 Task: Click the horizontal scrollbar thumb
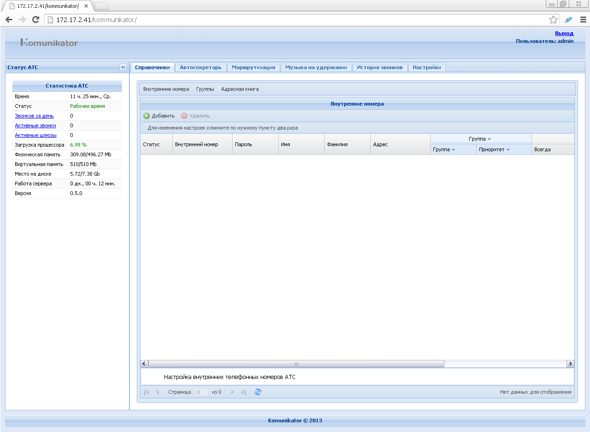point(296,364)
